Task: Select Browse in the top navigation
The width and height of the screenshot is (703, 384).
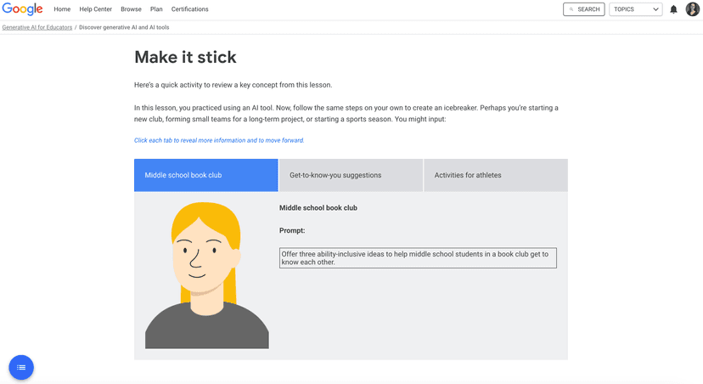Action: click(131, 9)
